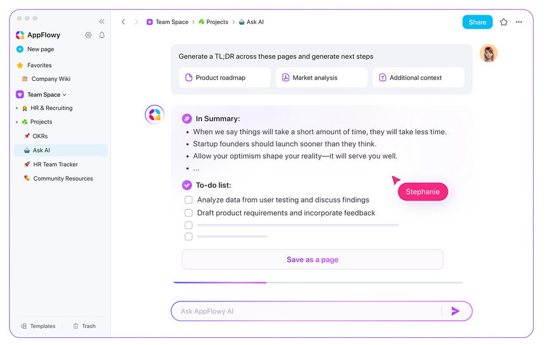Viewport: 547px width, 345px height.
Task: Click the New page plus icon
Action: click(x=20, y=49)
